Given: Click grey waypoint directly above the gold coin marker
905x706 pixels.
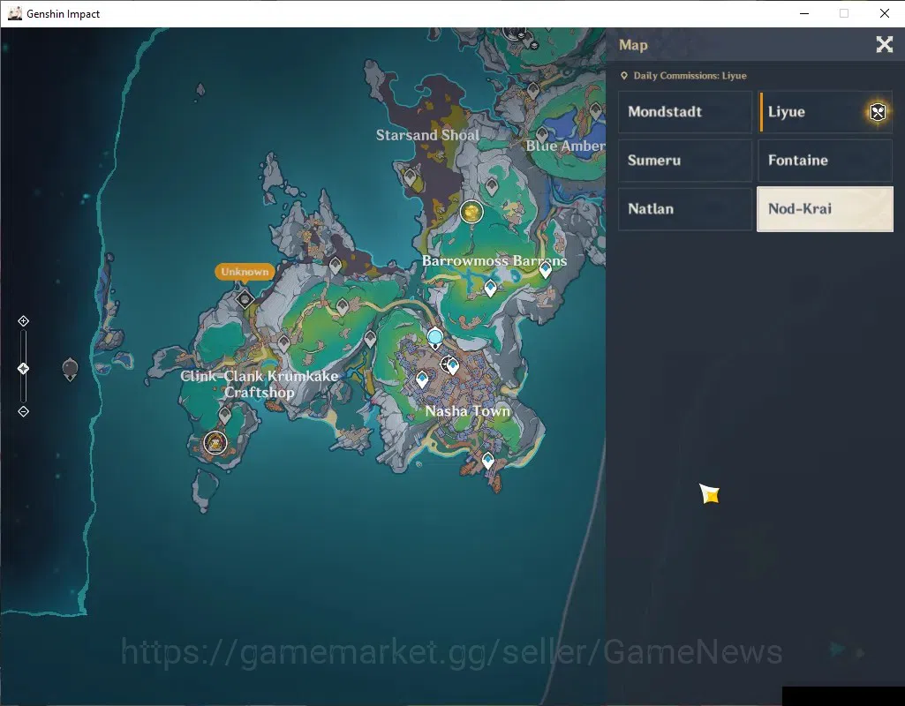Looking at the screenshot, I should pyautogui.click(x=492, y=187).
